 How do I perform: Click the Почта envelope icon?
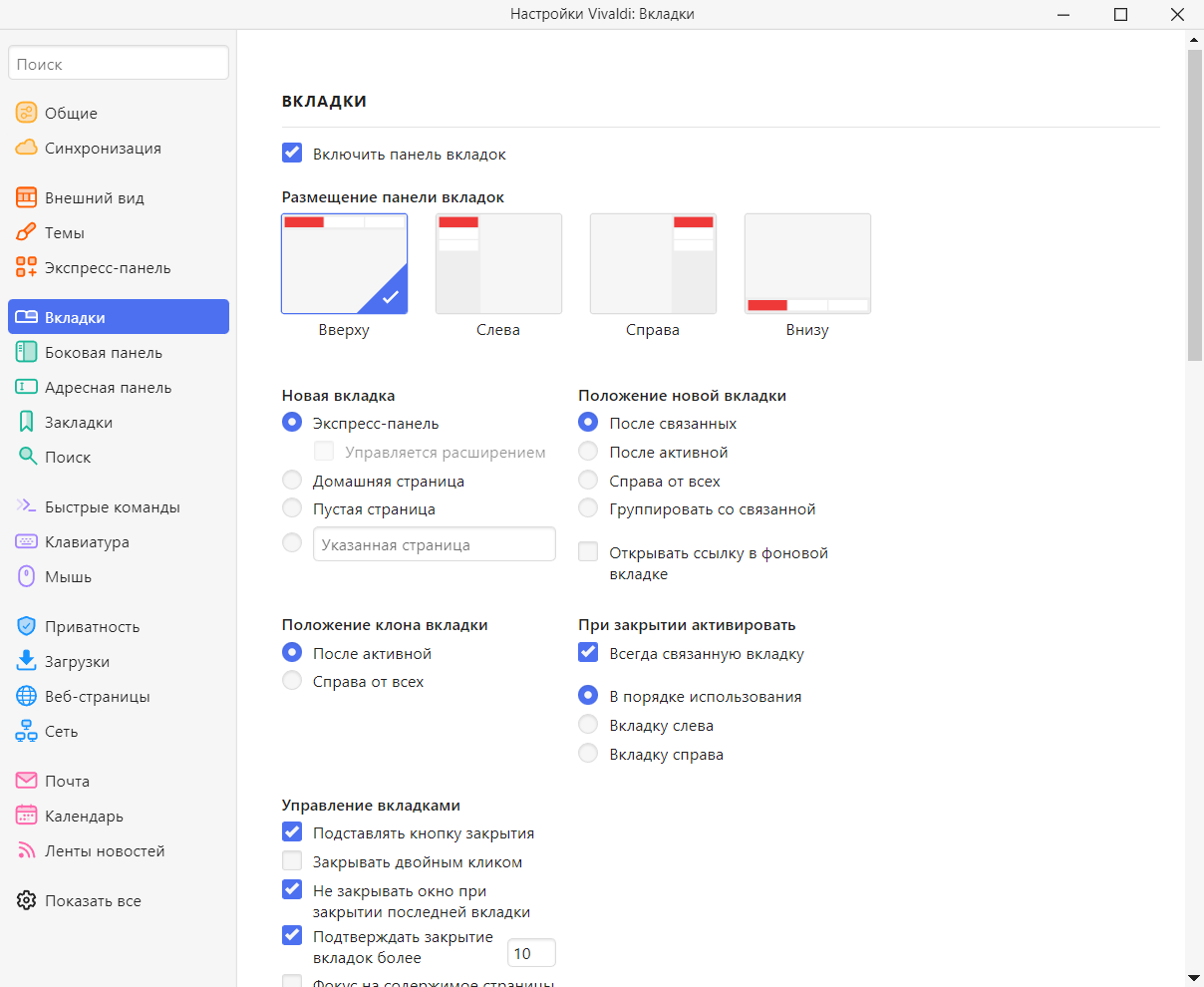(x=26, y=781)
